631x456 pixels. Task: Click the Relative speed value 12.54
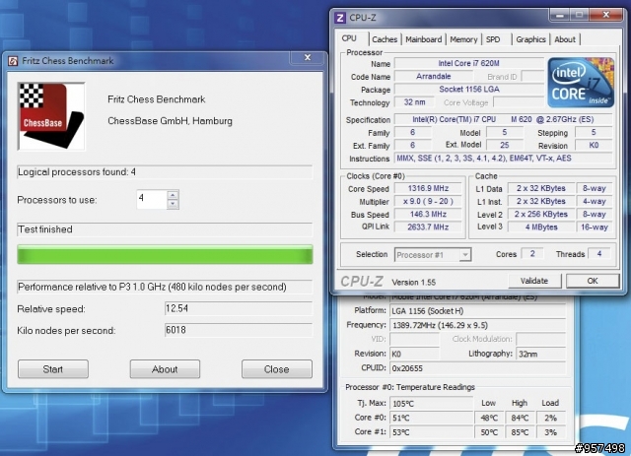tap(239, 308)
